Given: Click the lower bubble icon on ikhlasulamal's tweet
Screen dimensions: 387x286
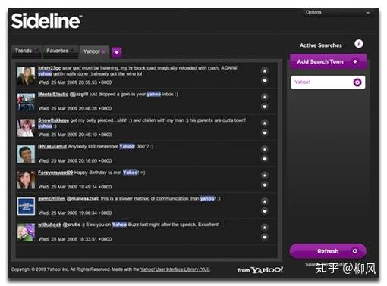Looking at the screenshot, I should point(264,159).
